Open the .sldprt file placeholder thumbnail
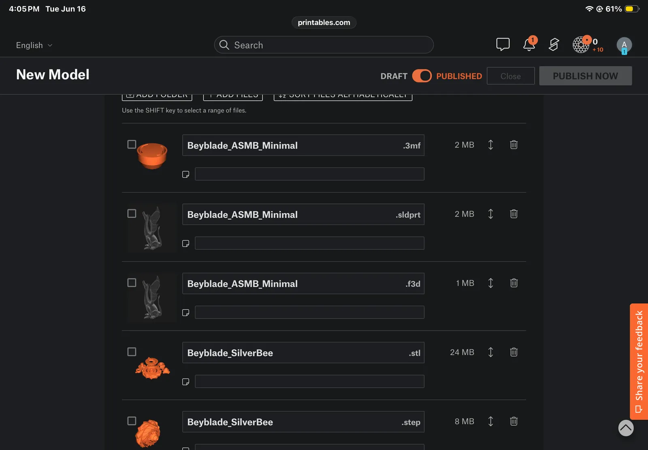 coord(152,228)
